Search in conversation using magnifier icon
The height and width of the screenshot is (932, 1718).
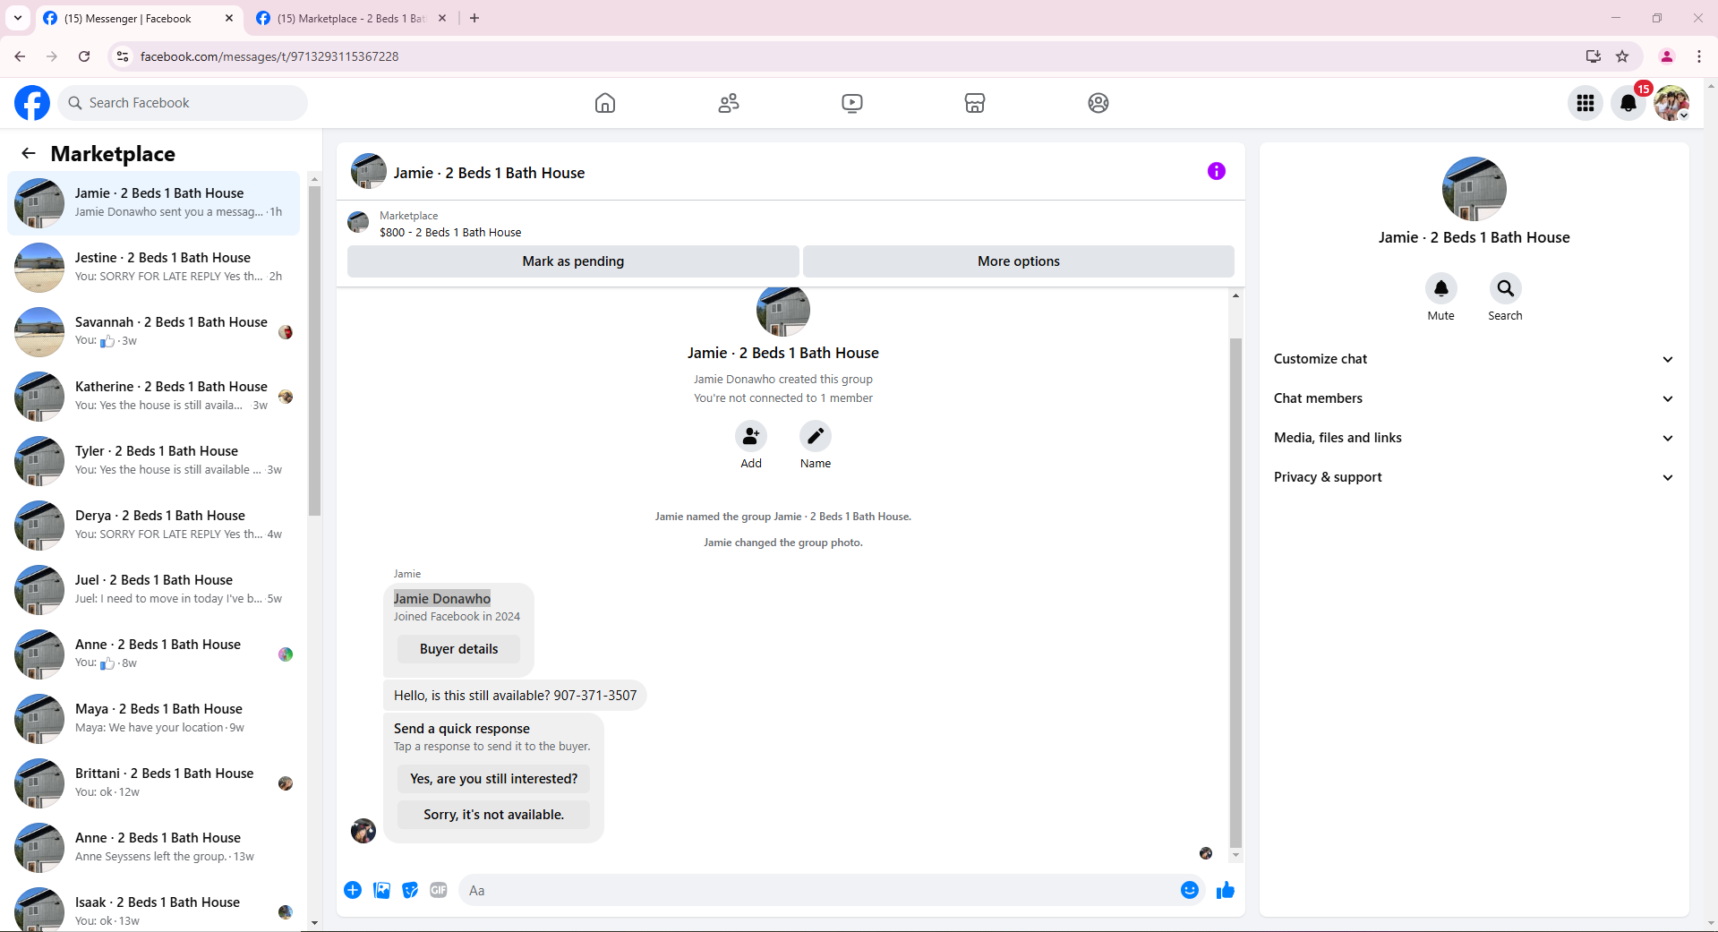(1506, 288)
